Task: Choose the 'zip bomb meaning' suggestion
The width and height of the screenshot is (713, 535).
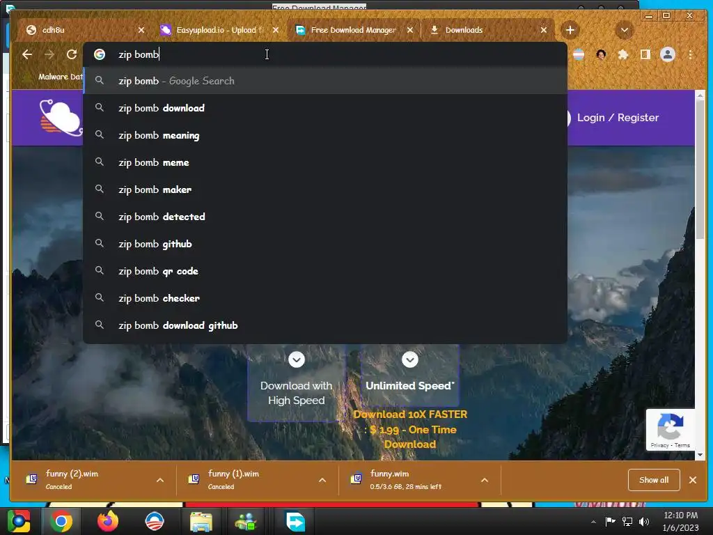Action: click(x=325, y=136)
